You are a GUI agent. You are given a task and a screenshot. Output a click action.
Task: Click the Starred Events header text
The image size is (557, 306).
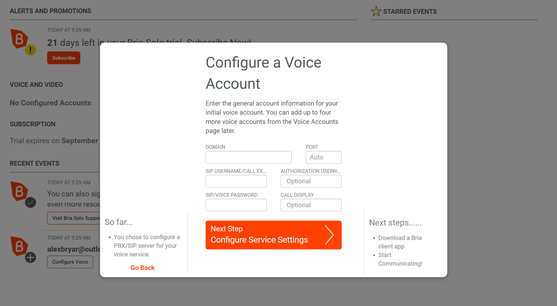(410, 11)
